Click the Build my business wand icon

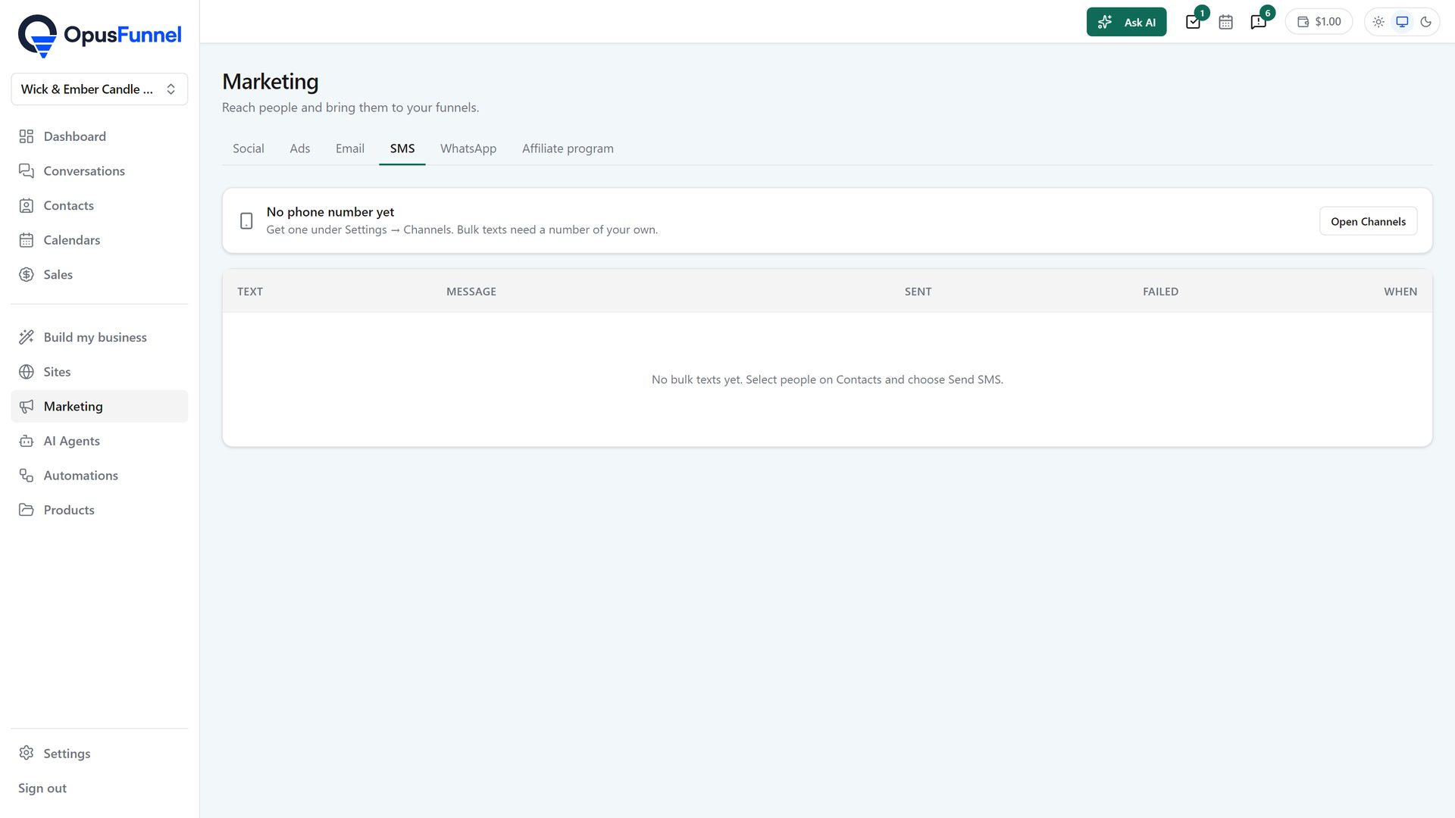point(27,337)
